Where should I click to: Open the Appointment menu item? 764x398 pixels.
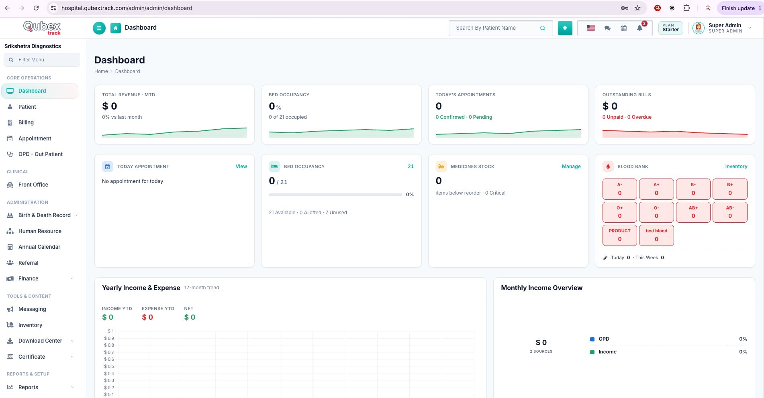pos(40,139)
